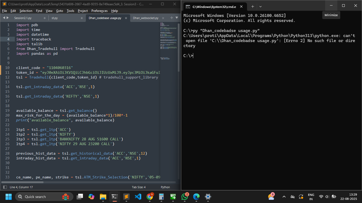The height and width of the screenshot is (203, 362).
Task: Open the cmd window tab dropdown chevron
Action: pos(261,6)
